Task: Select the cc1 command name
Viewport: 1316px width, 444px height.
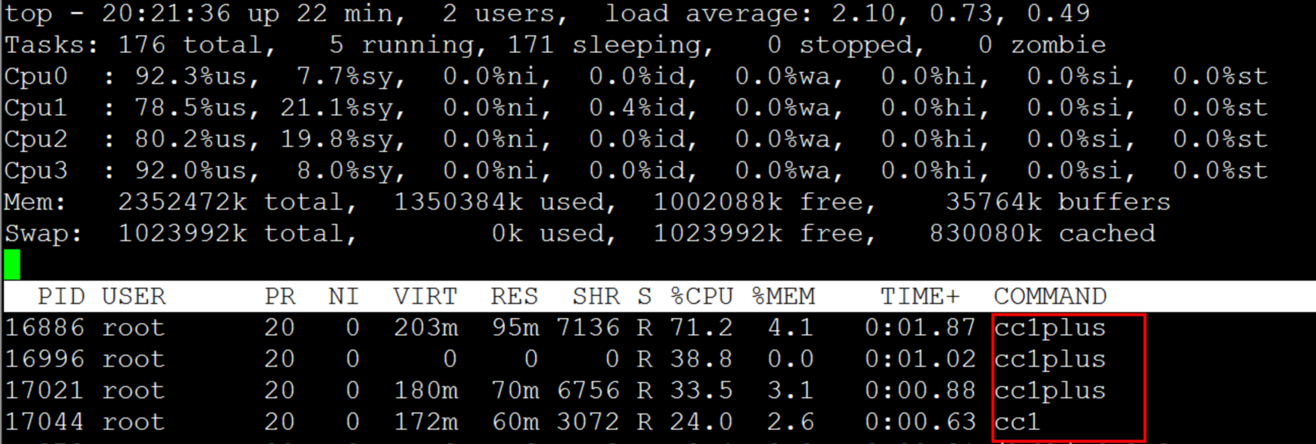Action: pyautogui.click(x=1017, y=421)
